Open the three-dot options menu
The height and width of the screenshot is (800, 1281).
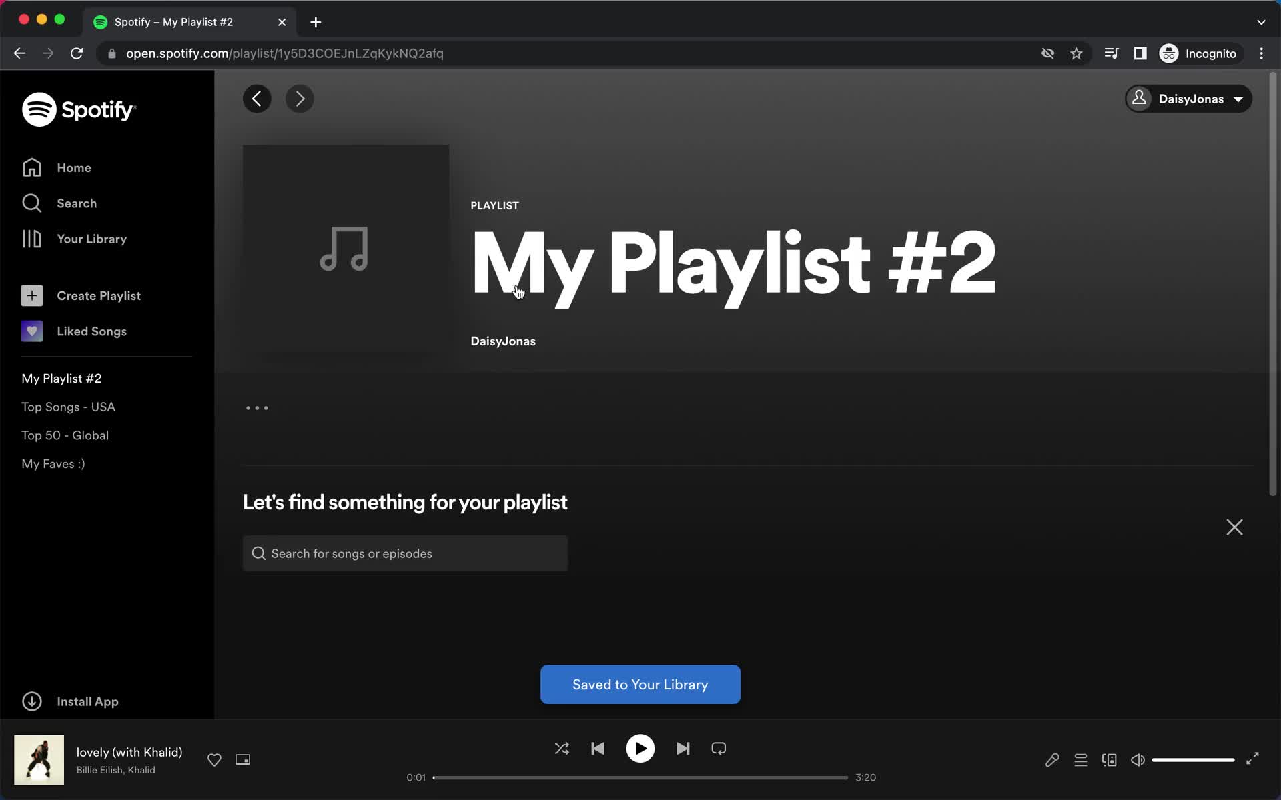point(258,408)
